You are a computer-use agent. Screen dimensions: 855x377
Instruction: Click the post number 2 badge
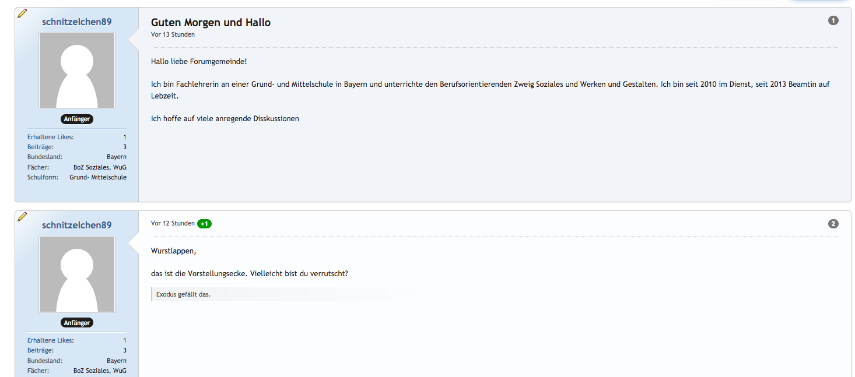coord(833,224)
